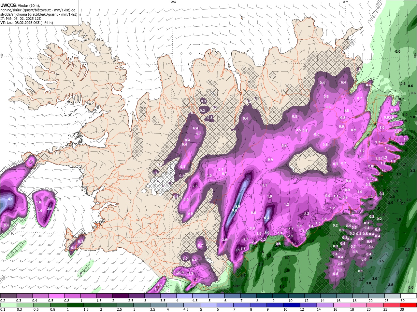Click the bright red 30 rain legend swatch
The width and height of the screenshot is (417, 312).
(x=409, y=305)
